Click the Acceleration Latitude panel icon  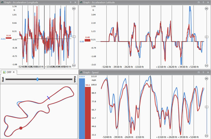[x=81, y=2]
